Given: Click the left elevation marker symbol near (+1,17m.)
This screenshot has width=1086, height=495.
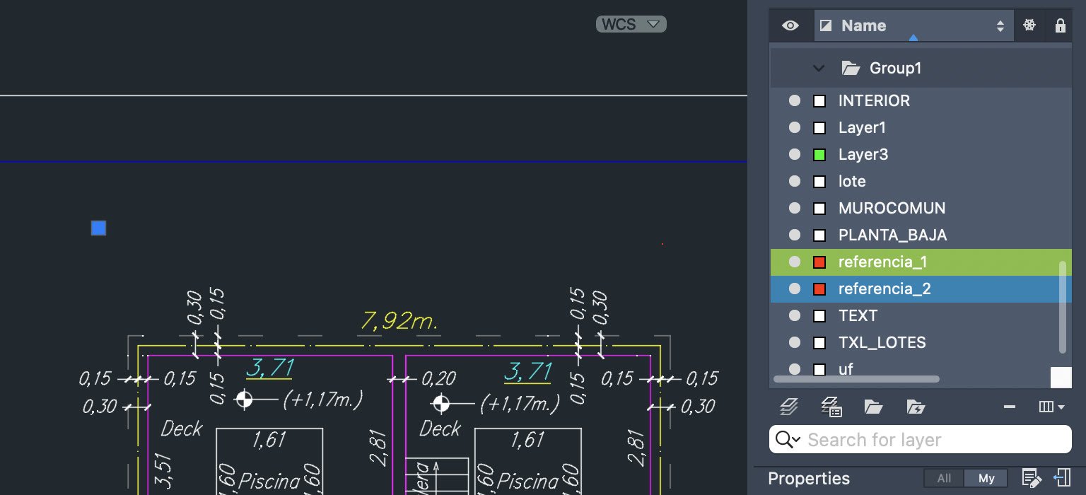Looking at the screenshot, I should [244, 400].
